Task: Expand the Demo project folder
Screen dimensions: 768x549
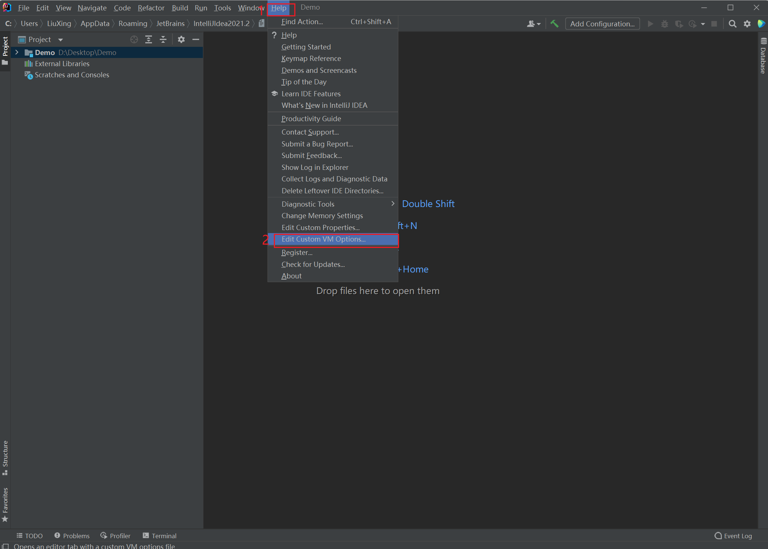Action: point(17,52)
